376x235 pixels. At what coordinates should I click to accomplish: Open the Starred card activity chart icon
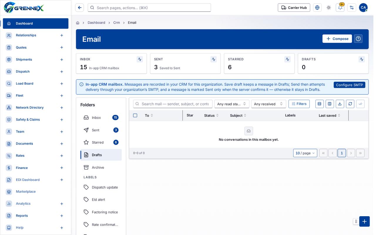(x=288, y=59)
